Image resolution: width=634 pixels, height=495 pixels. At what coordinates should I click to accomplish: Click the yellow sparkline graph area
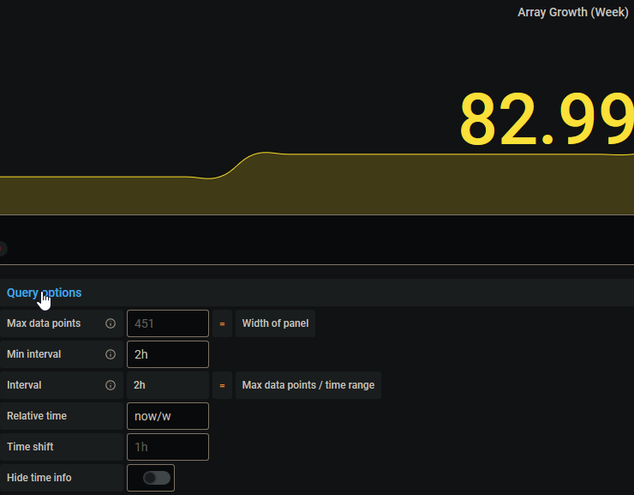coord(317,184)
